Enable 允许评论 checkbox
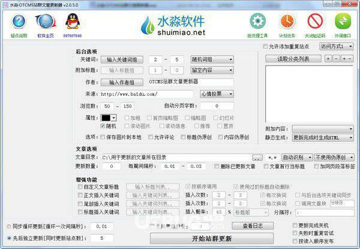Screen dimensions: 360x249 click(151, 137)
